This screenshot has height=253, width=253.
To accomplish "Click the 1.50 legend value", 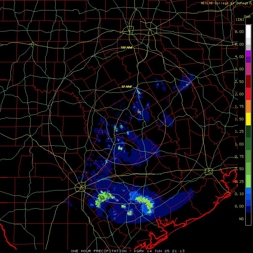I will (239, 119).
